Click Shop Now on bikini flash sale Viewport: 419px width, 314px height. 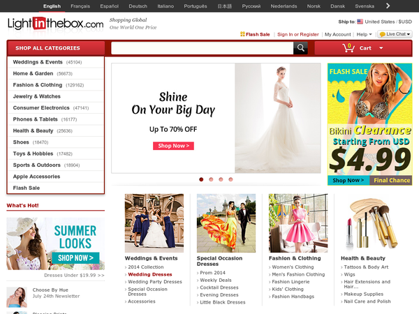(x=348, y=181)
